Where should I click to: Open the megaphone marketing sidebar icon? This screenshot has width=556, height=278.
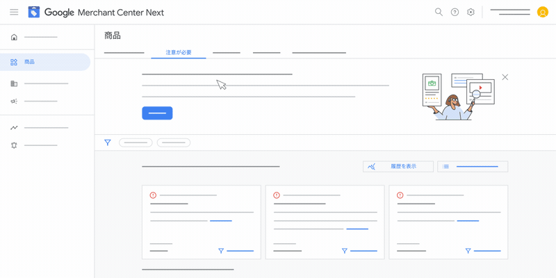click(14, 101)
